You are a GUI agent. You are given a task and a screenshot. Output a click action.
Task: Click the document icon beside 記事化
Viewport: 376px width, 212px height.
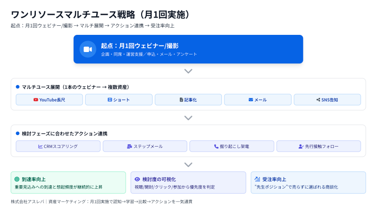pos(181,100)
